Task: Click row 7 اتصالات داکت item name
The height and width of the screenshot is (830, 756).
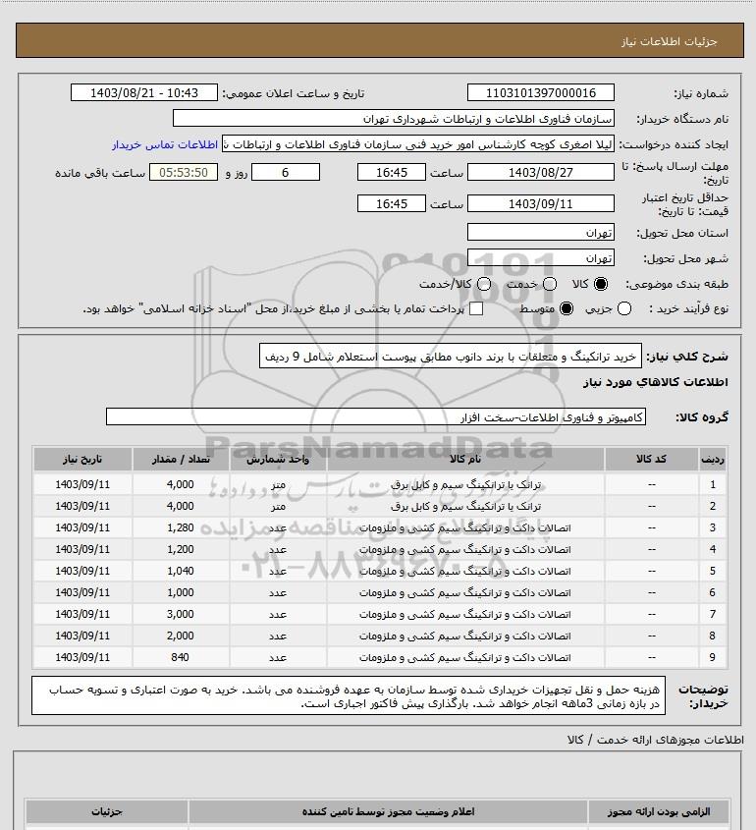Action: click(x=465, y=615)
